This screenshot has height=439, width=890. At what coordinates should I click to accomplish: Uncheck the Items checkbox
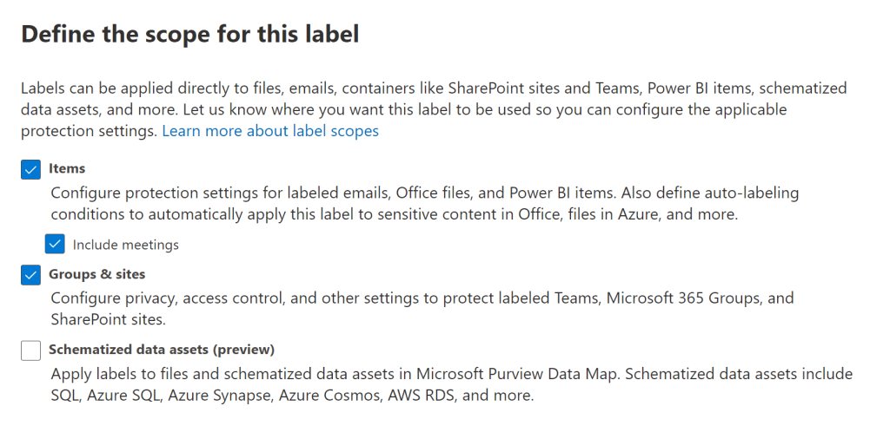31,169
